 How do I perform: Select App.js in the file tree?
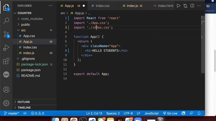[x=34, y=42]
